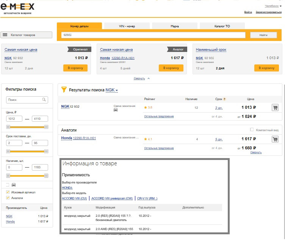Image resolution: width=285 pixels, height=243 pixels.
Task: Collapse top offers via Свернуть
Action: click(x=142, y=78)
